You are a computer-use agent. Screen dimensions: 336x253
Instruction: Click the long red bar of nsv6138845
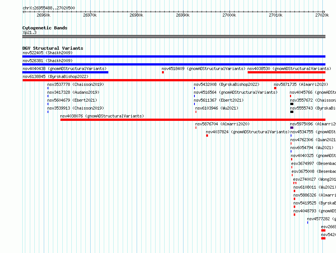(174, 80)
